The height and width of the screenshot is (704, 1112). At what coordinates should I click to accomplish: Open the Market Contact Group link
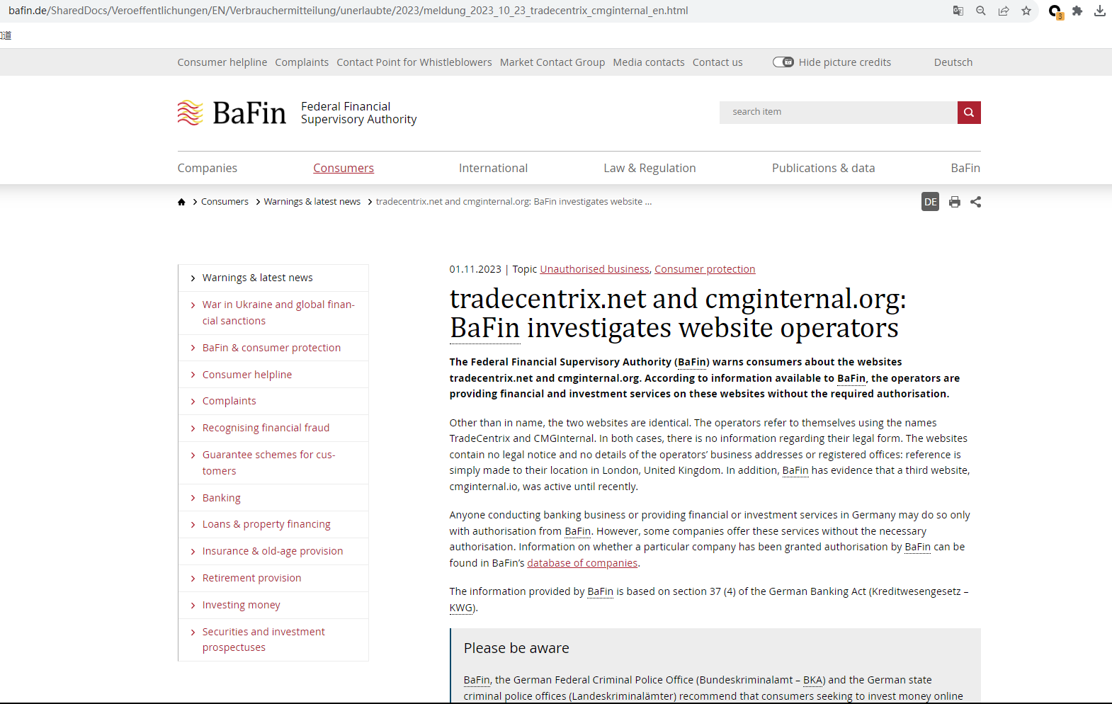click(552, 62)
